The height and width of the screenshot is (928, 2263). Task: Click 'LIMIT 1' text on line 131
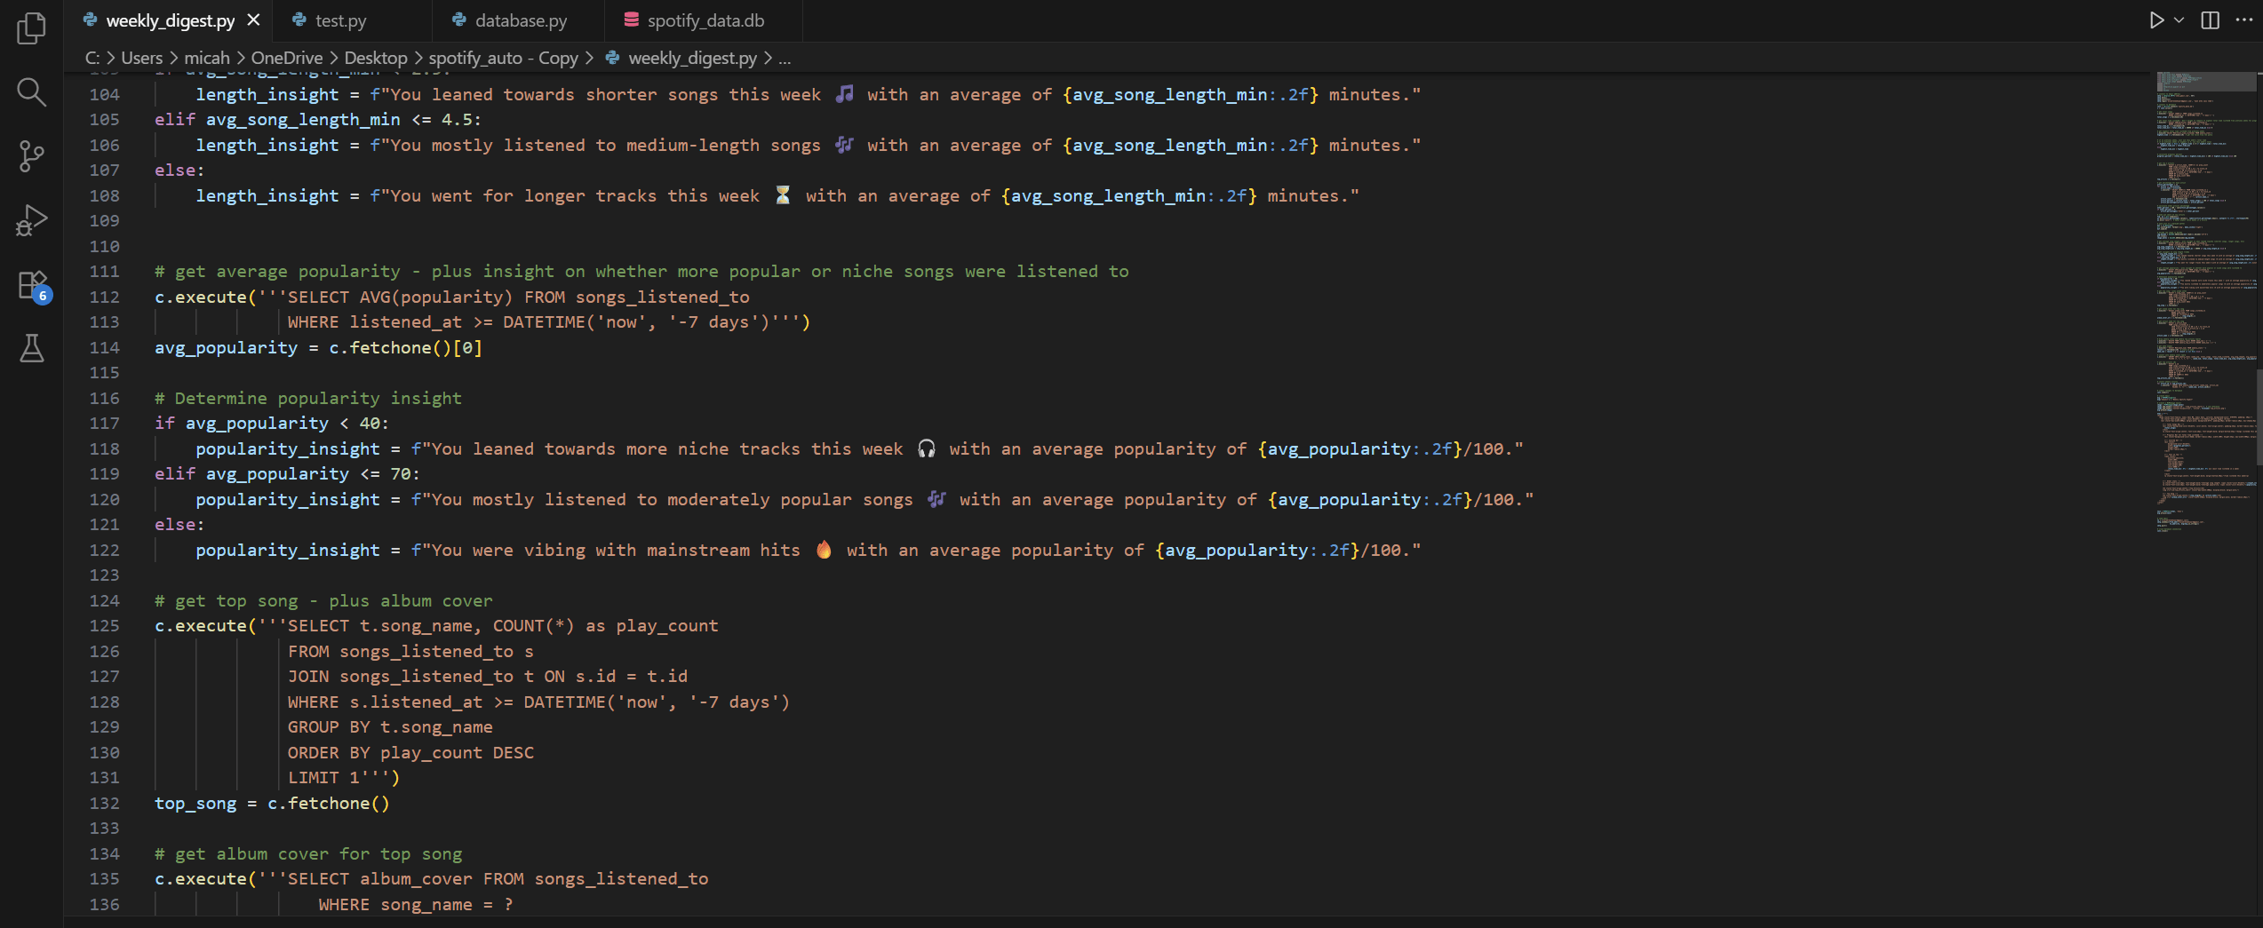click(323, 777)
